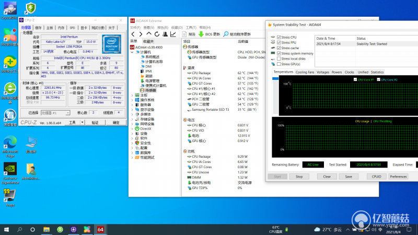Open the Fraps desktop icon
The image size is (418, 235).
coord(10,198)
